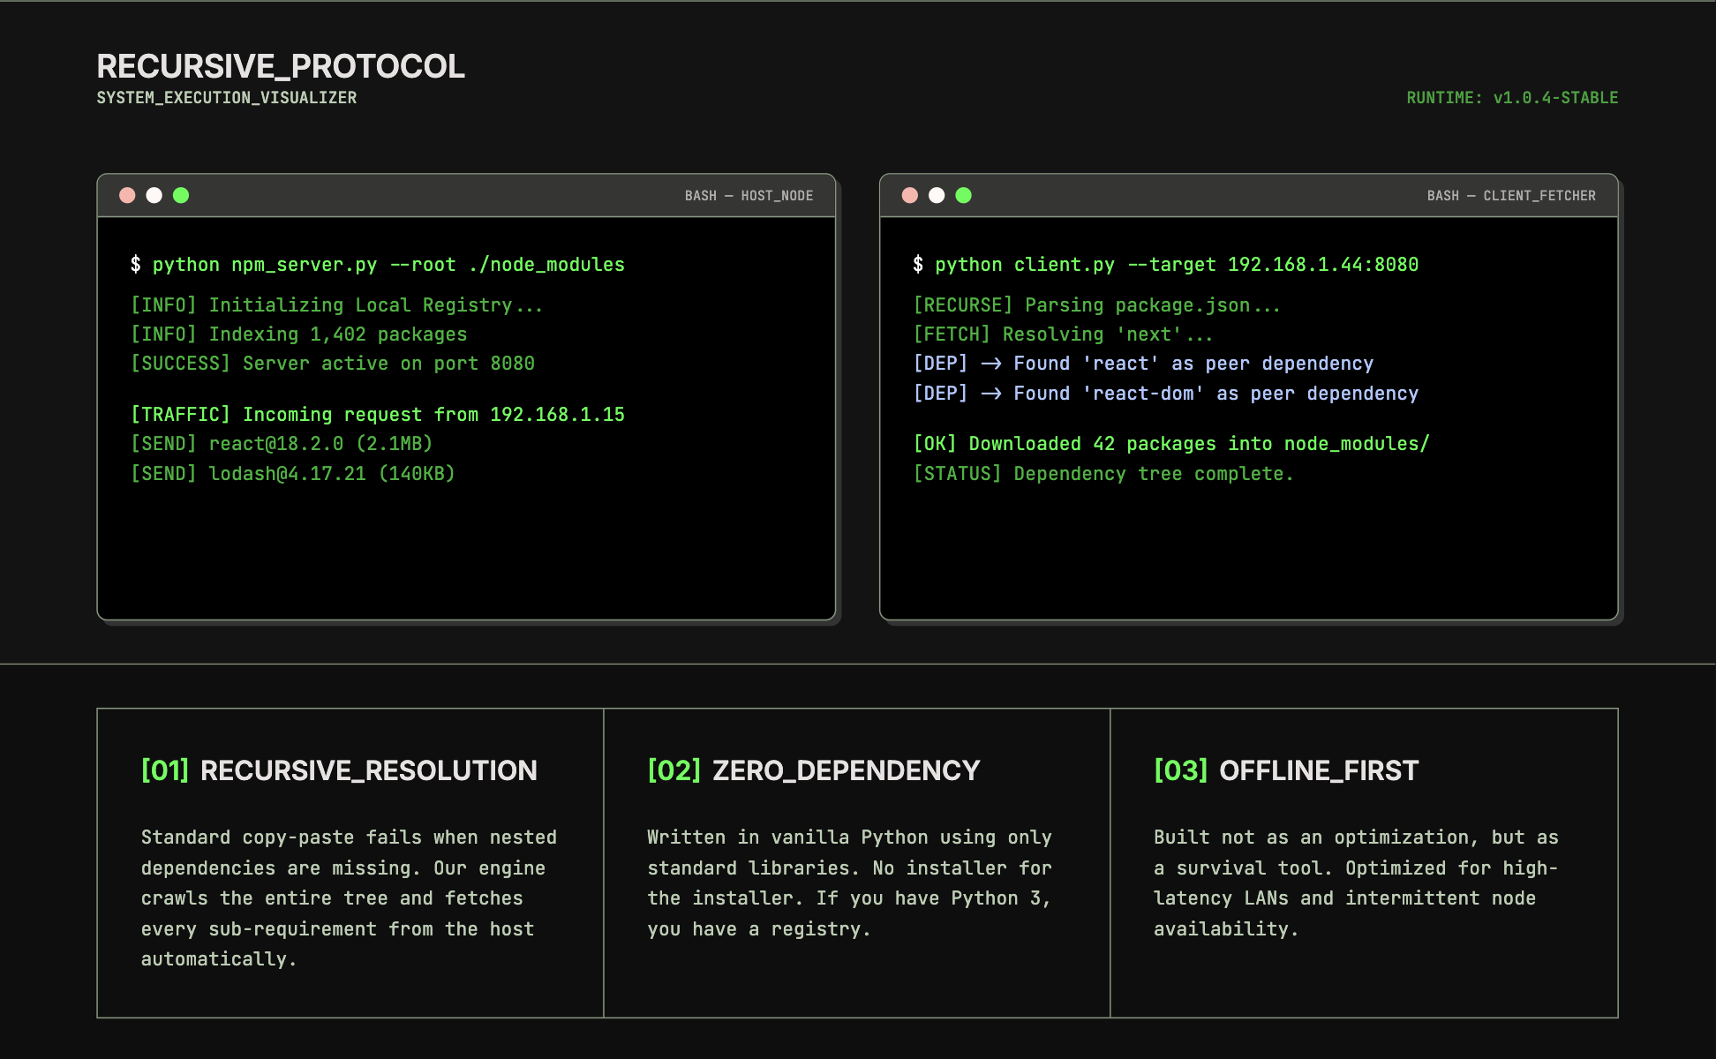This screenshot has width=1716, height=1059.
Task: Click the red dot in HOST_NODE terminal
Action: pos(127,195)
